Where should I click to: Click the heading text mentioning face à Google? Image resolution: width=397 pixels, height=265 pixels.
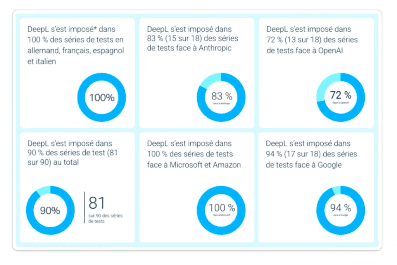[311, 154]
